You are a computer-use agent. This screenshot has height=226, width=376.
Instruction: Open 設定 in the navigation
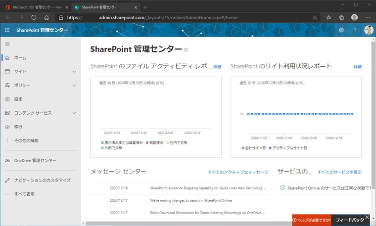coord(18,99)
